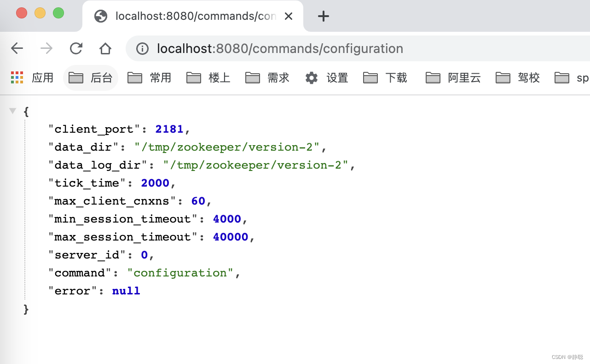Open the 常用 bookmark folder
The width and height of the screenshot is (590, 364).
pyautogui.click(x=149, y=78)
